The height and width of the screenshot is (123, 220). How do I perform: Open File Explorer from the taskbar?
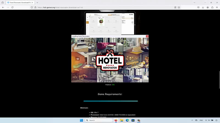click(122, 120)
